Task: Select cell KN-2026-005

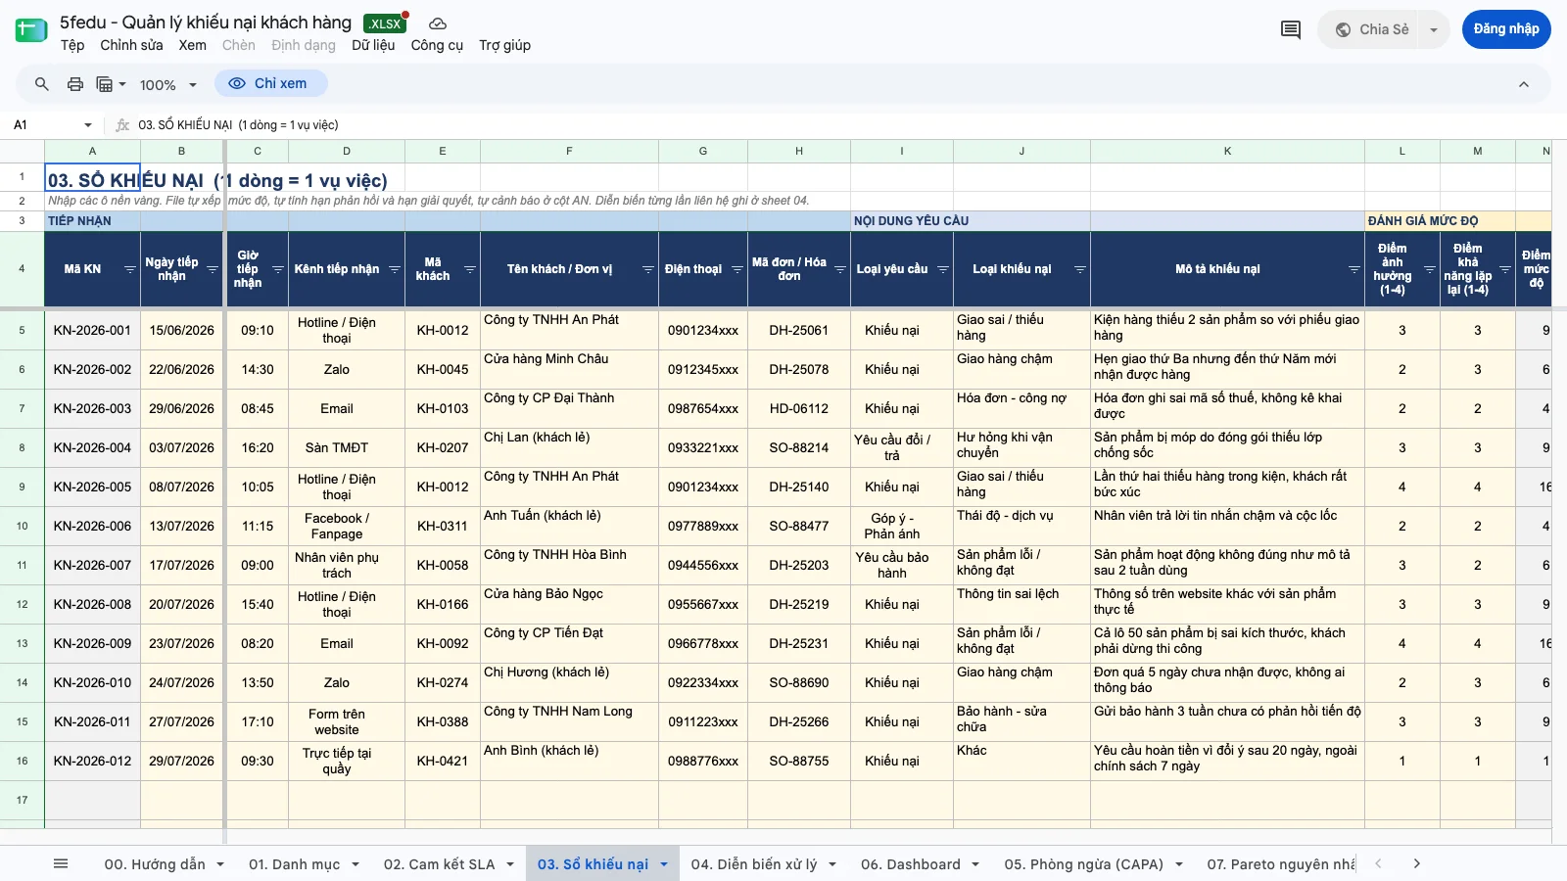Action: tap(92, 487)
